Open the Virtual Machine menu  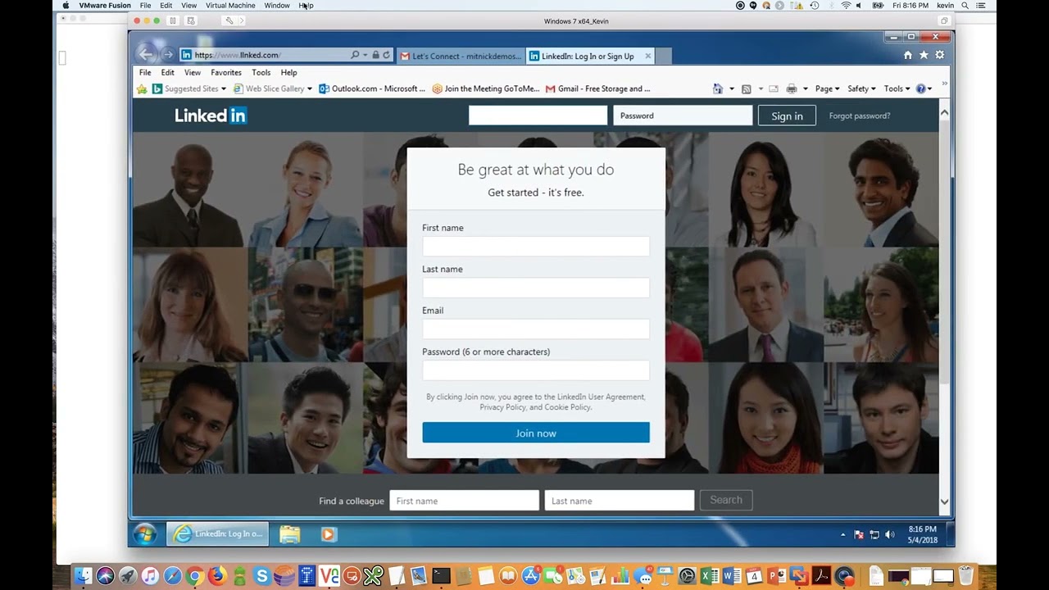[x=230, y=5]
